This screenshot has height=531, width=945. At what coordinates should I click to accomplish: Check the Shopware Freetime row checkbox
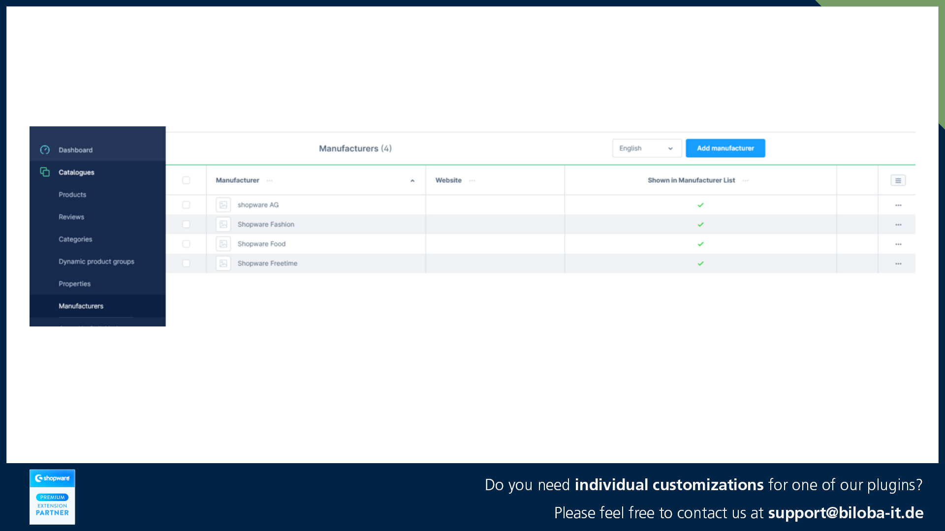[186, 264]
